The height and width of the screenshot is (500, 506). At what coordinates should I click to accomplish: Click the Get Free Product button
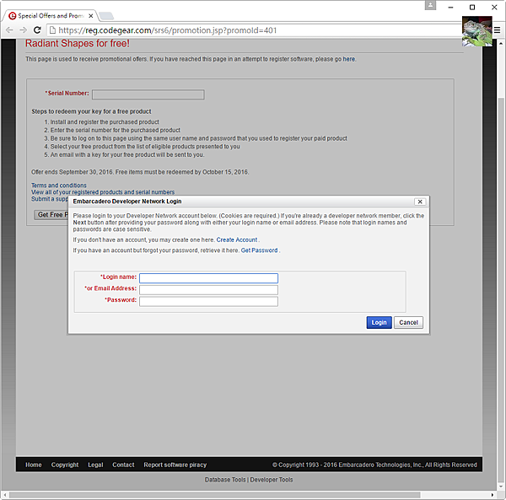pos(51,214)
